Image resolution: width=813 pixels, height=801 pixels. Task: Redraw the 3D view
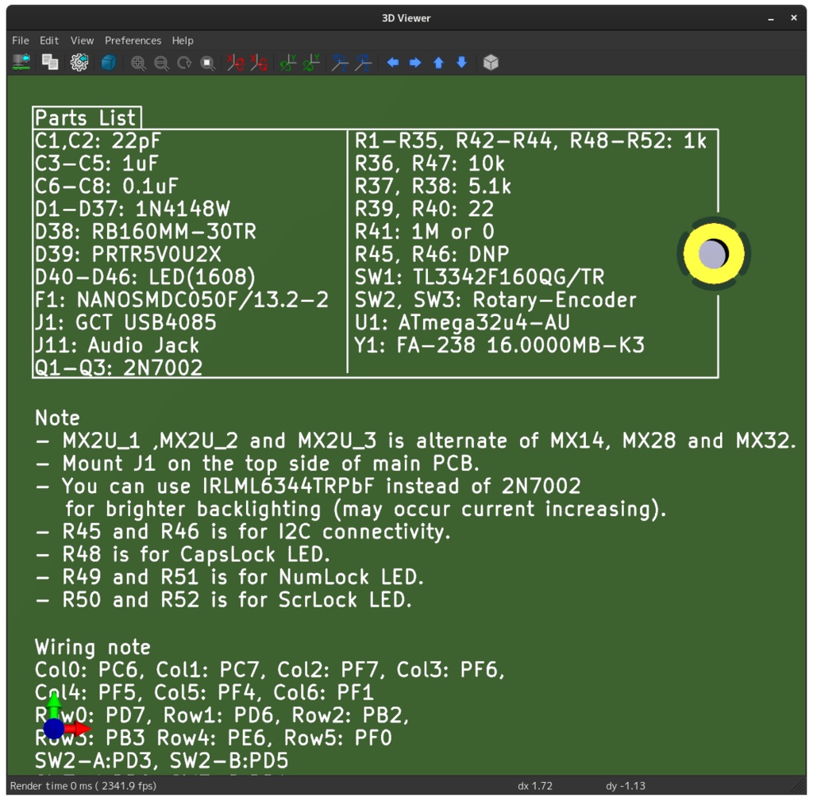[x=185, y=63]
